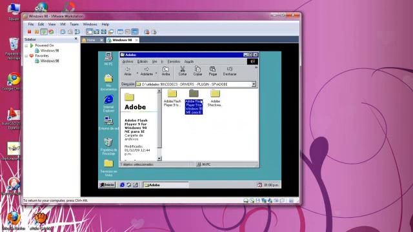Click the Reset VM toolbar icon
The width and height of the screenshot is (413, 232).
51,32
